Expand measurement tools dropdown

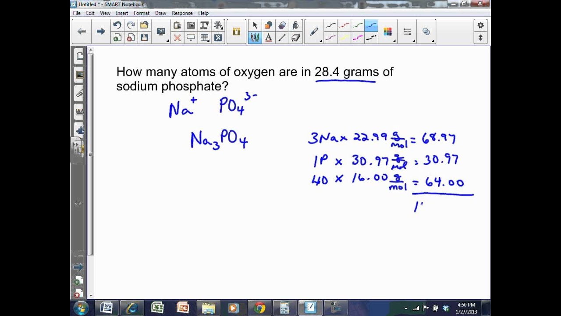pyautogui.click(x=218, y=25)
